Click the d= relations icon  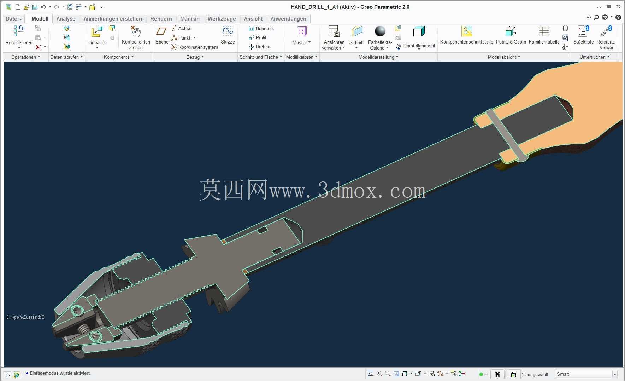coord(565,47)
